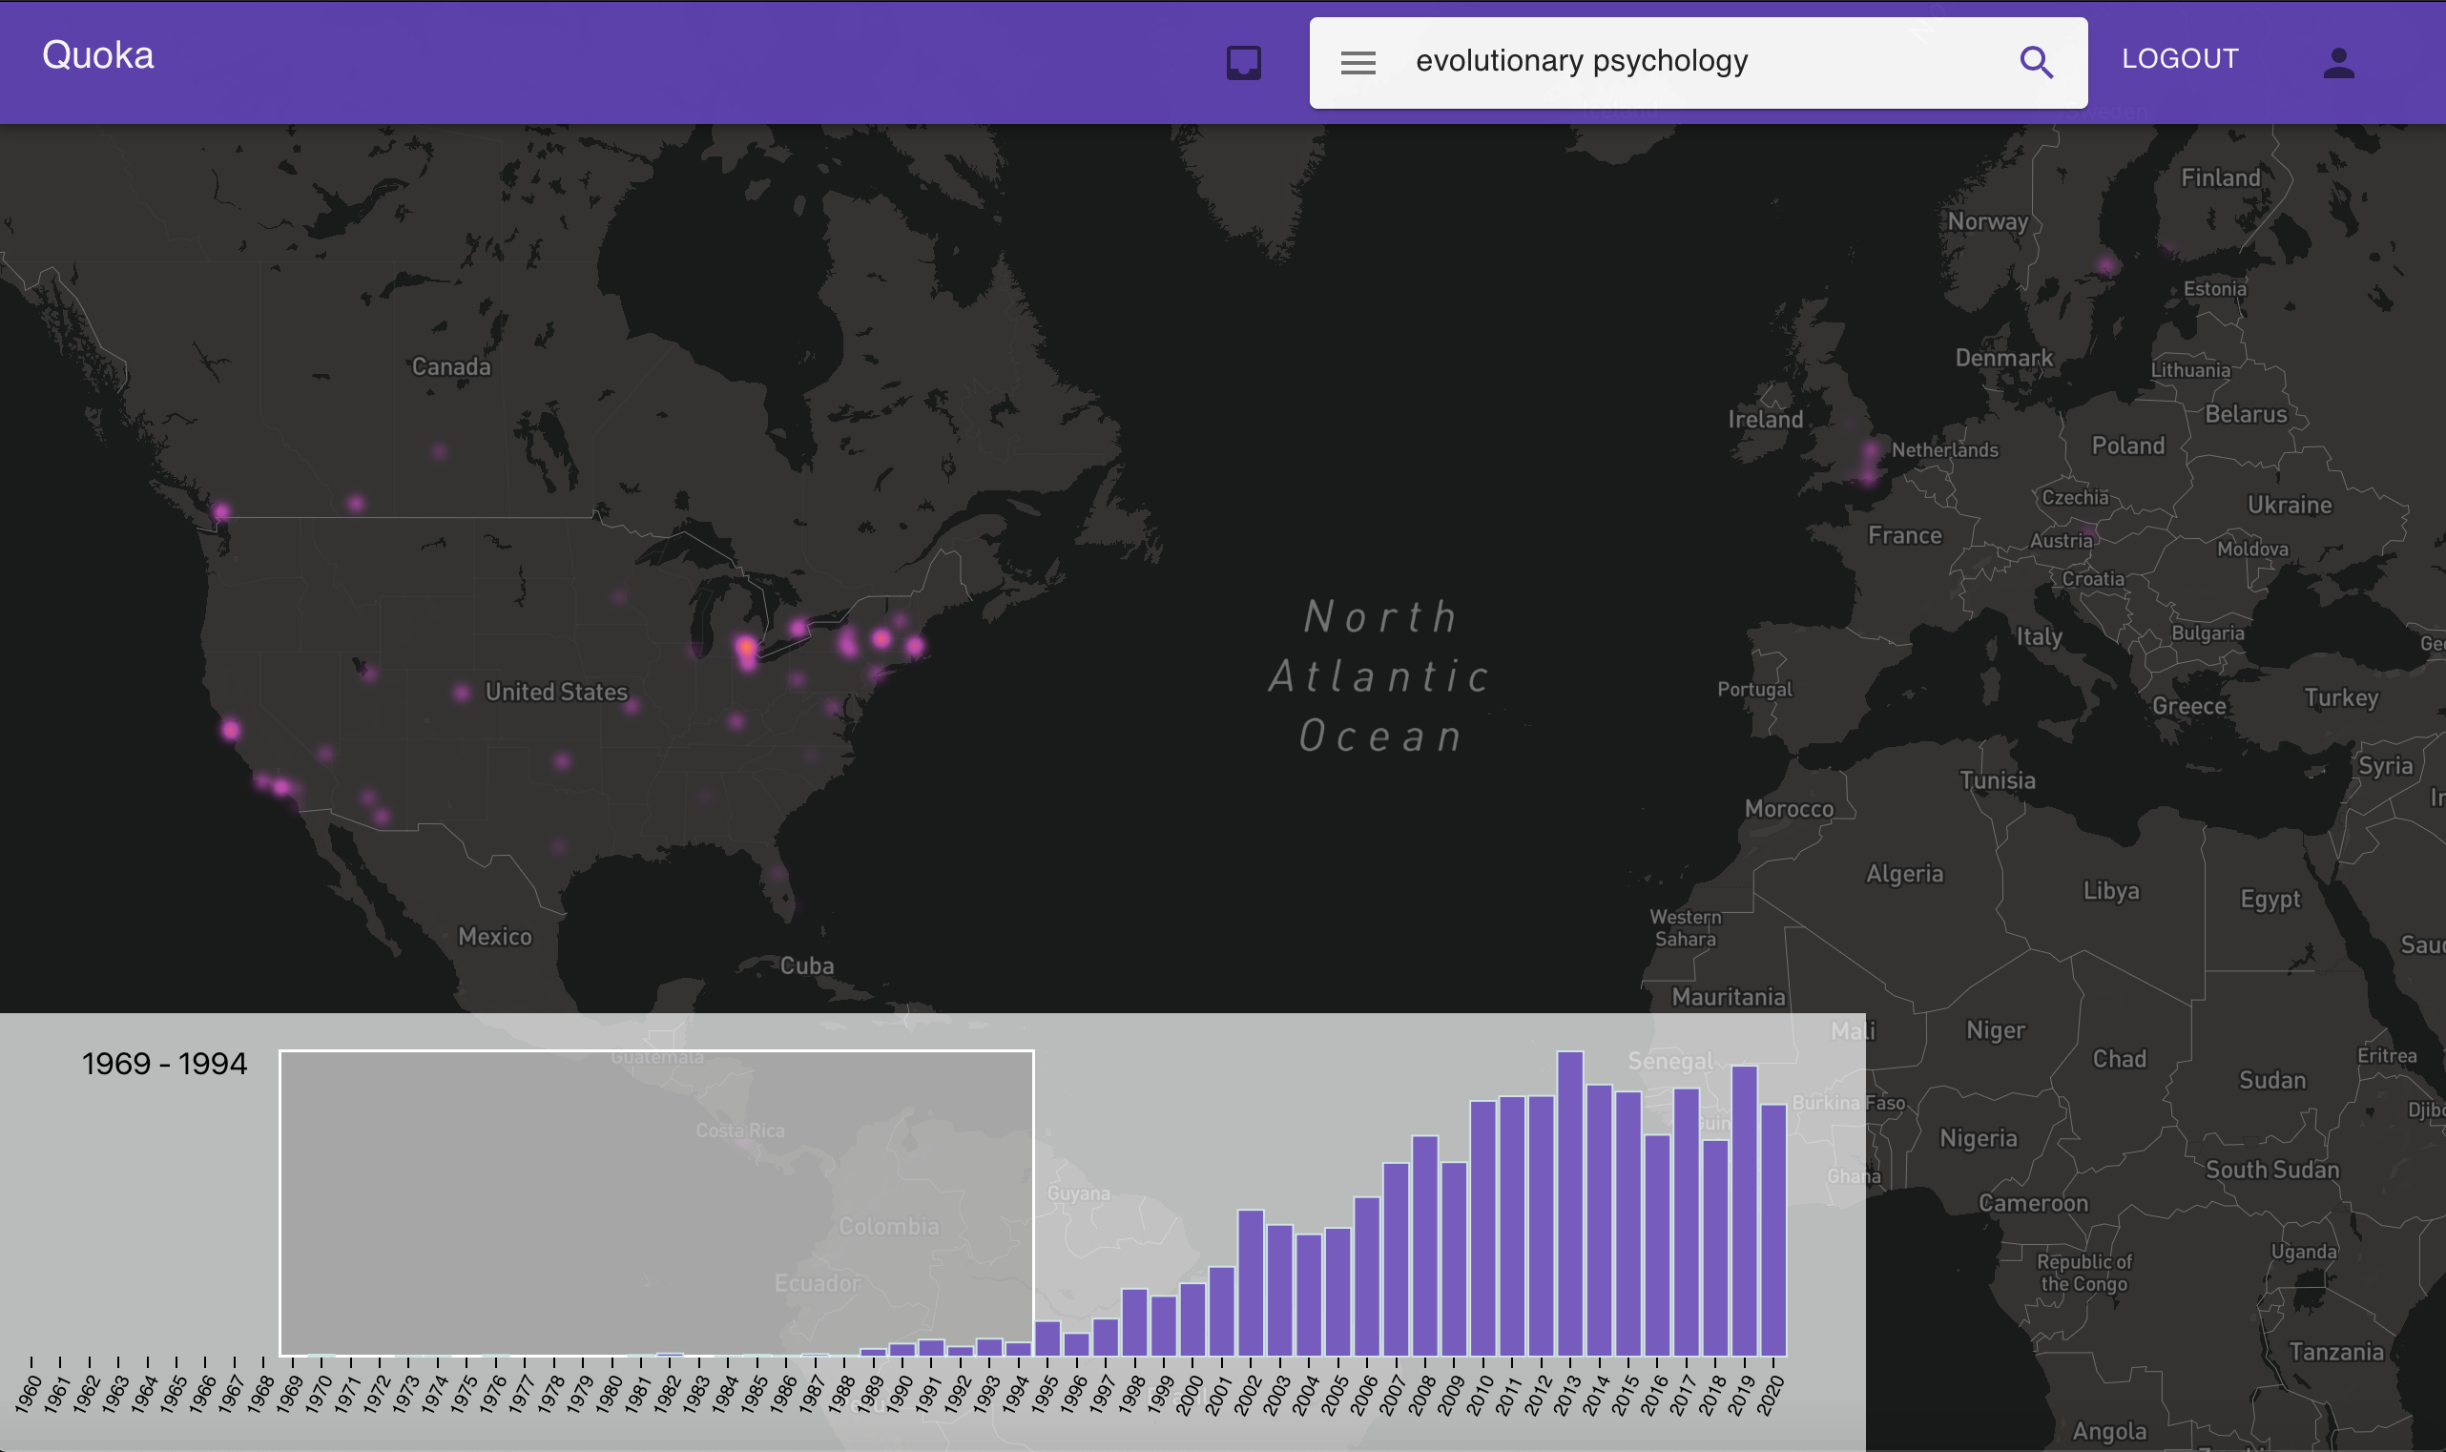This screenshot has width=2446, height=1452.
Task: Click the 'Sudan' map label
Action: (x=2271, y=1080)
